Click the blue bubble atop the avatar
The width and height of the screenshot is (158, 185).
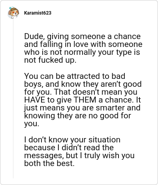pyautogui.click(x=11, y=8)
